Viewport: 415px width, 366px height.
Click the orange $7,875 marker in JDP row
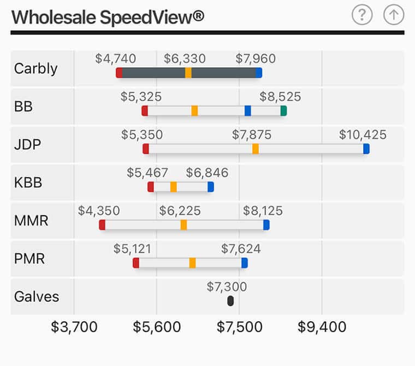tap(256, 149)
